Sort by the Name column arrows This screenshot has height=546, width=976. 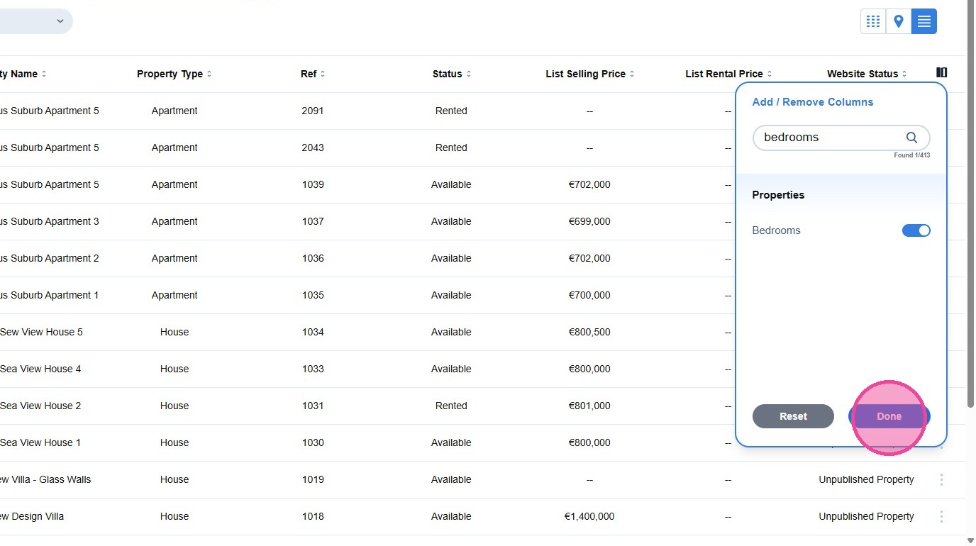point(44,74)
